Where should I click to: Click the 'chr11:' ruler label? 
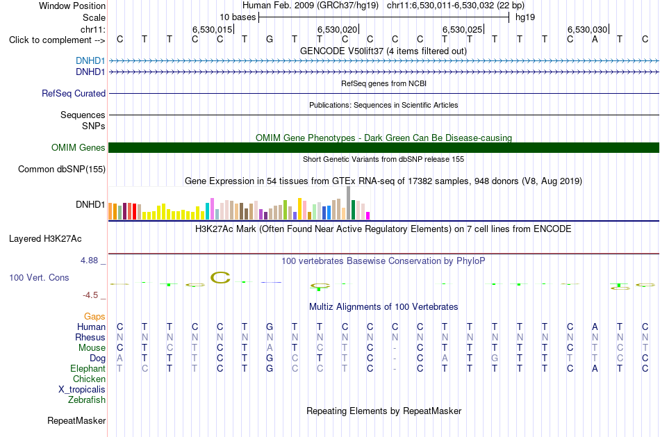tap(93, 29)
